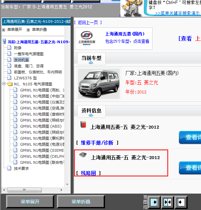This screenshot has height=210, width=201.
Task: Select tree item LZW6376 型
Action: 25,78
